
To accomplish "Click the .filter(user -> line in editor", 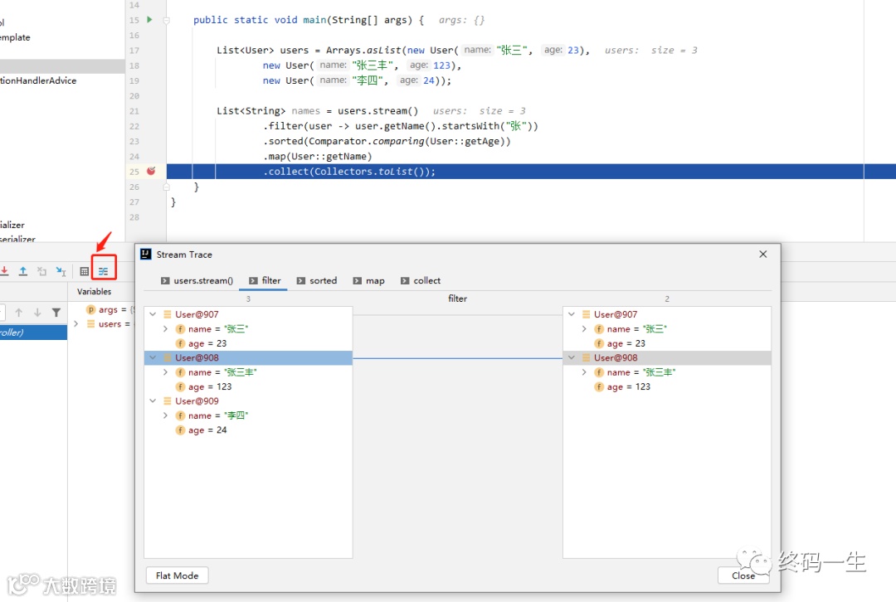I will (x=400, y=126).
